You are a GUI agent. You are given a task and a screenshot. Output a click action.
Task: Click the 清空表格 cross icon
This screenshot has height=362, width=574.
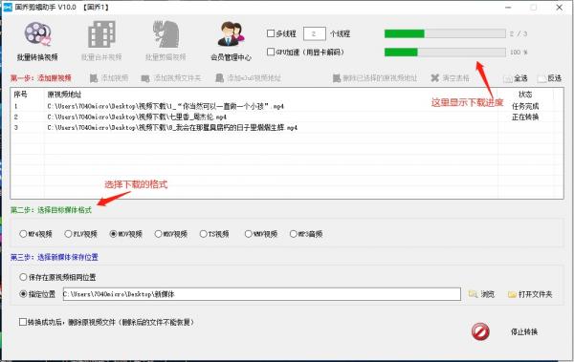click(434, 78)
